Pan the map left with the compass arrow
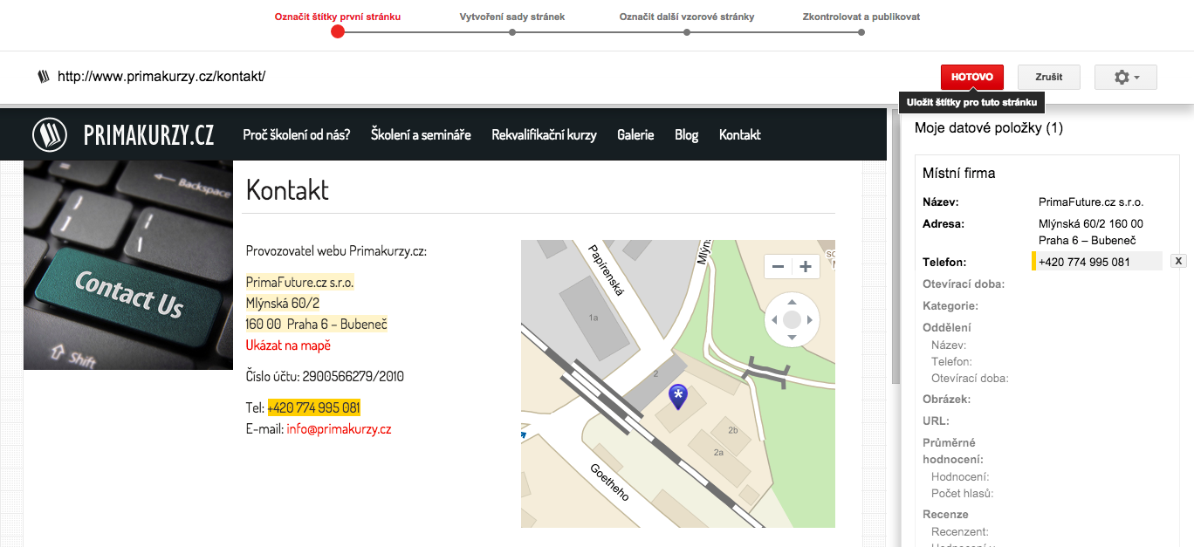Screen dimensions: 1194x547 pos(773,320)
